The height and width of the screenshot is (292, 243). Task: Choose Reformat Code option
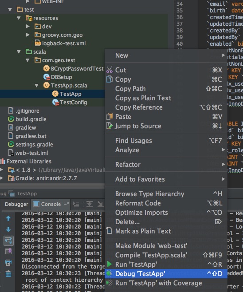tap(166, 203)
